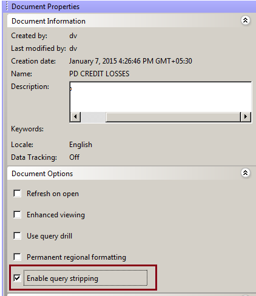The image size is (256, 296).
Task: Collapse the Document Options section
Action: coord(245,173)
